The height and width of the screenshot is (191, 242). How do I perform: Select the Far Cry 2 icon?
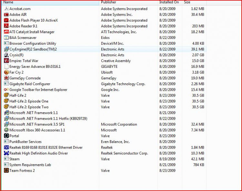6,72
